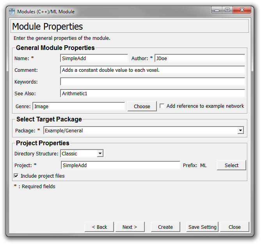Viewport: 261px width, 244px height.
Task: Click into the empty Keywords field
Action: (x=152, y=82)
